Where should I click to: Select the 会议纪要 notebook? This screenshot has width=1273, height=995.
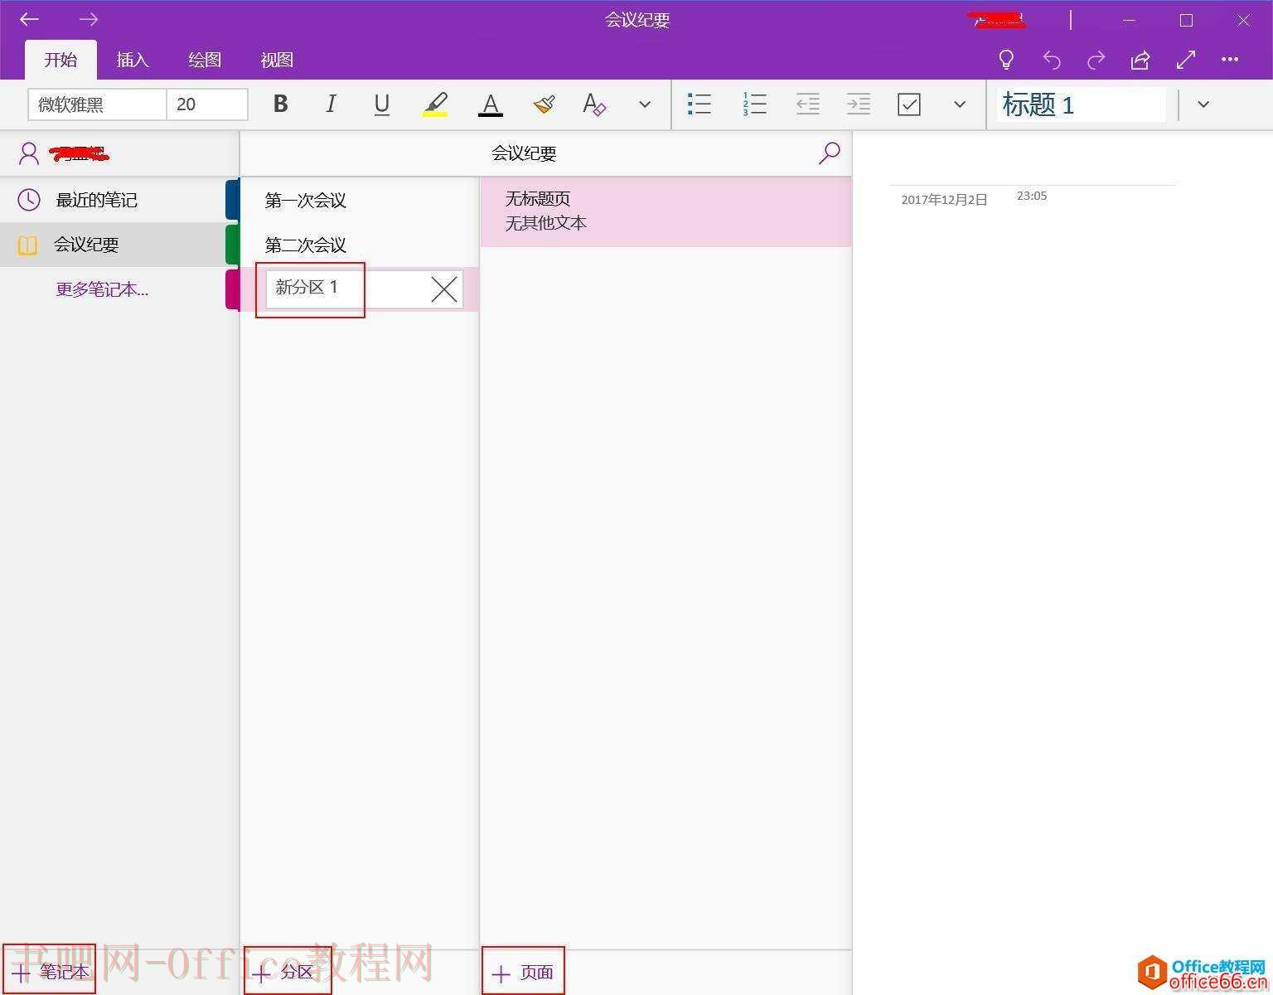click(119, 245)
